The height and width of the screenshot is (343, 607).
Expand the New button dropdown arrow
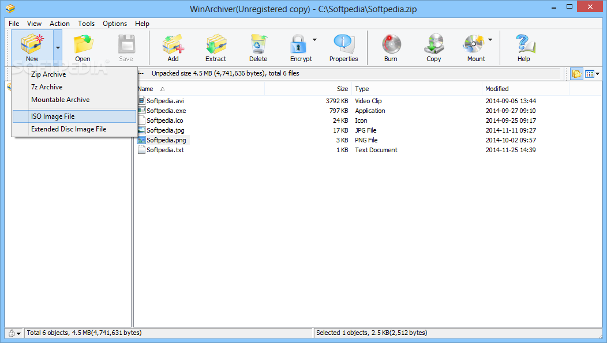pyautogui.click(x=58, y=48)
